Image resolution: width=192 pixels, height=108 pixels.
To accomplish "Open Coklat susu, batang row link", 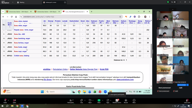I will click(22, 56).
